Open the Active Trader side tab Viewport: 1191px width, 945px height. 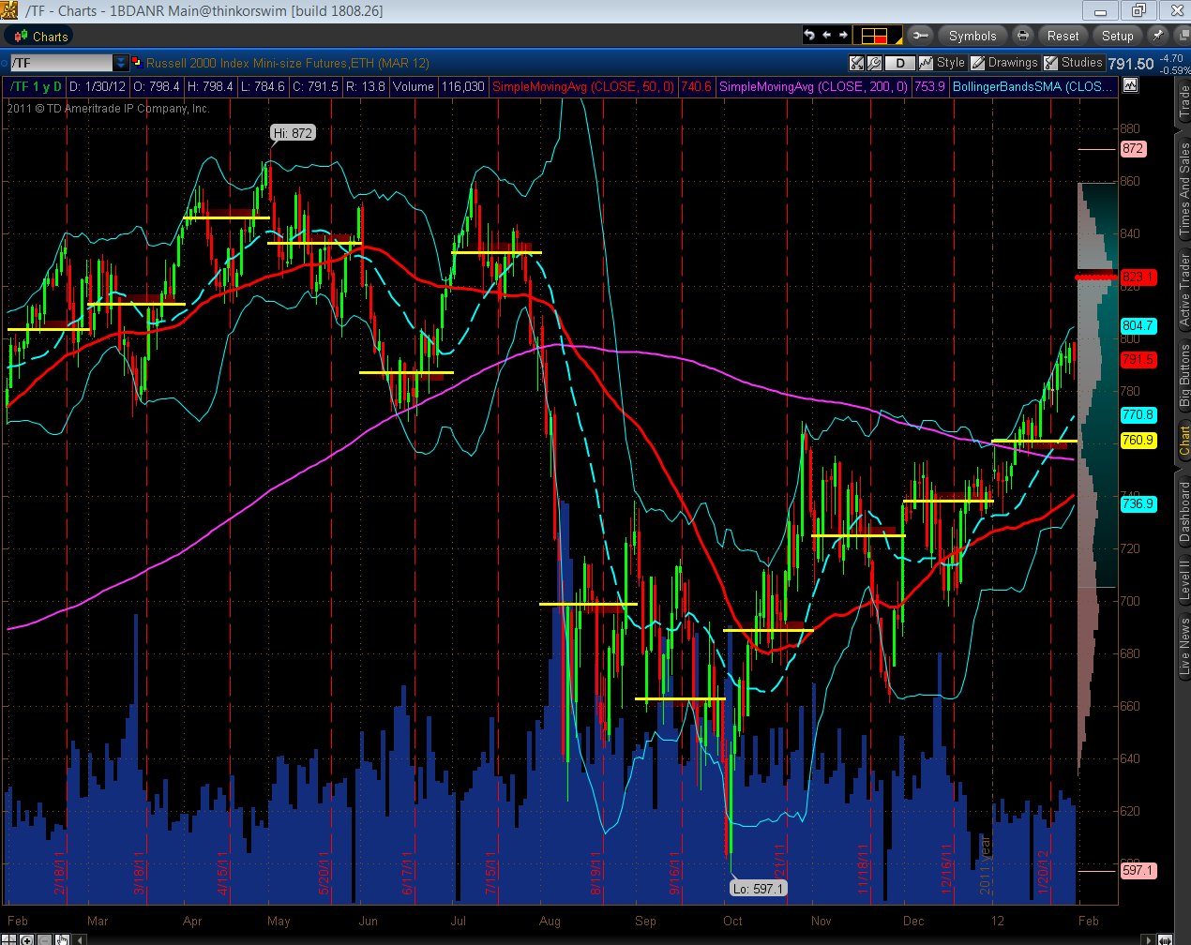(x=1183, y=291)
